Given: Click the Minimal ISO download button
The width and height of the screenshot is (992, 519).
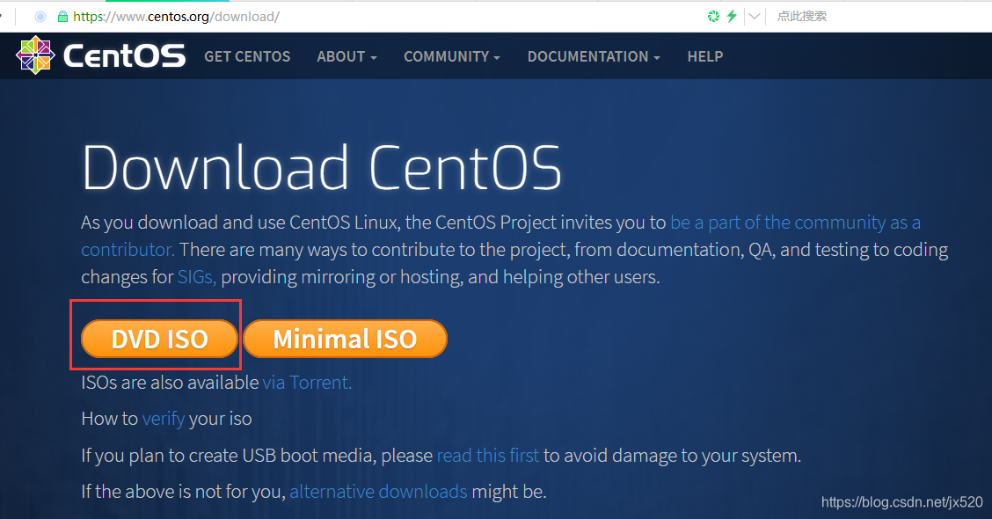Looking at the screenshot, I should coord(345,339).
